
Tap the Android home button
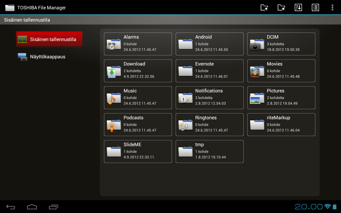(32, 207)
